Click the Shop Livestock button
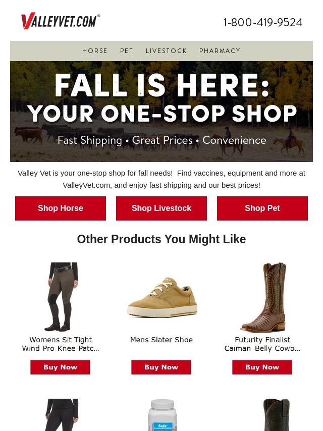The height and width of the screenshot is (431, 323). [161, 208]
